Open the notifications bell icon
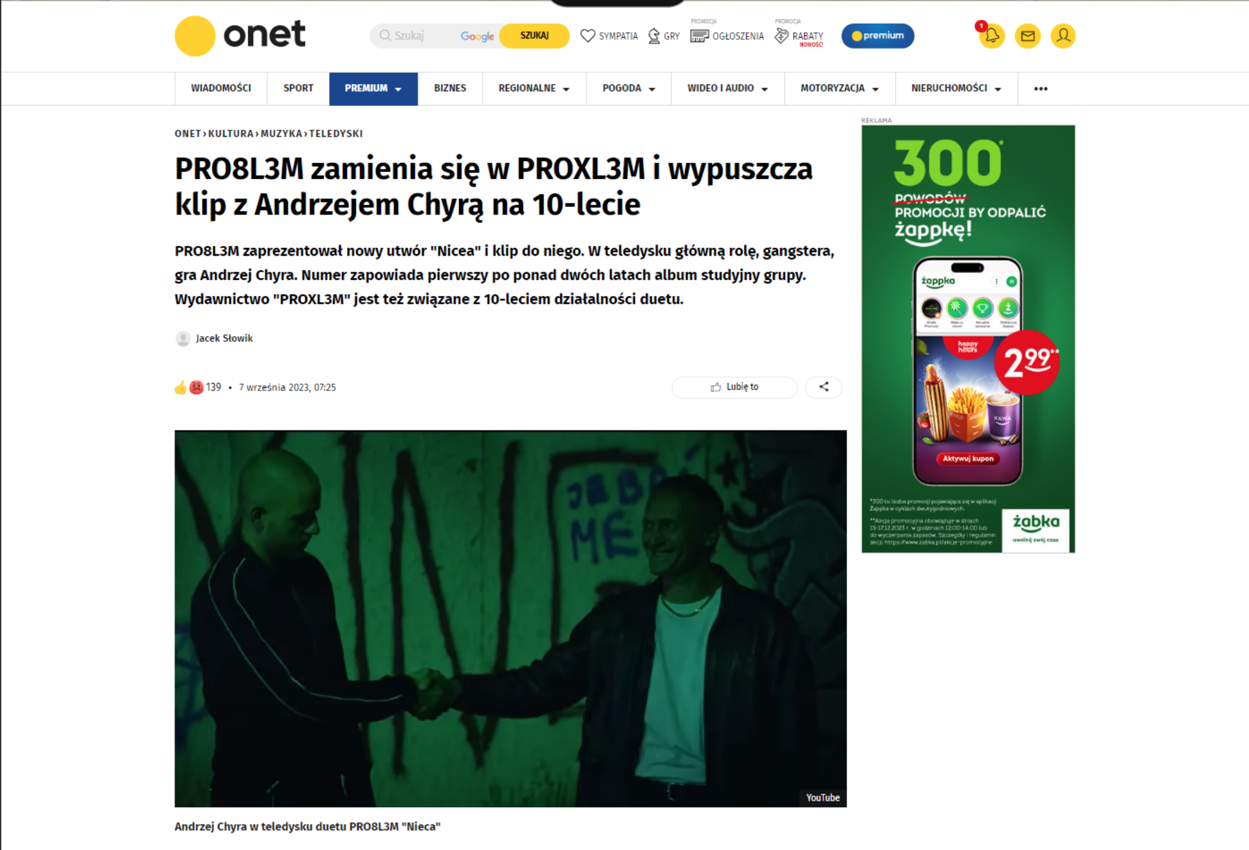 coord(991,36)
